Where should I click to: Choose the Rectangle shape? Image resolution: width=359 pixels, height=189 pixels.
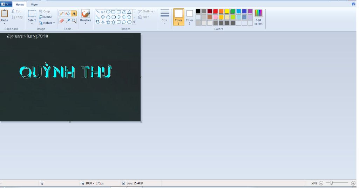(x=113, y=12)
